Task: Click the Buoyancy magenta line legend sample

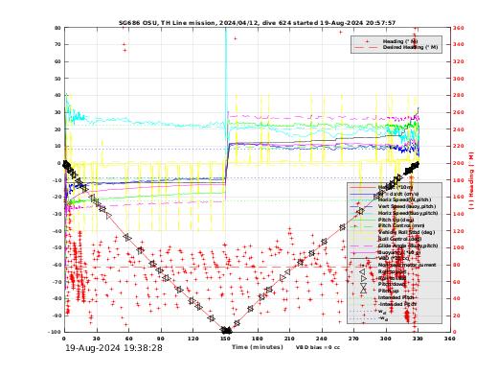Action: point(363,252)
